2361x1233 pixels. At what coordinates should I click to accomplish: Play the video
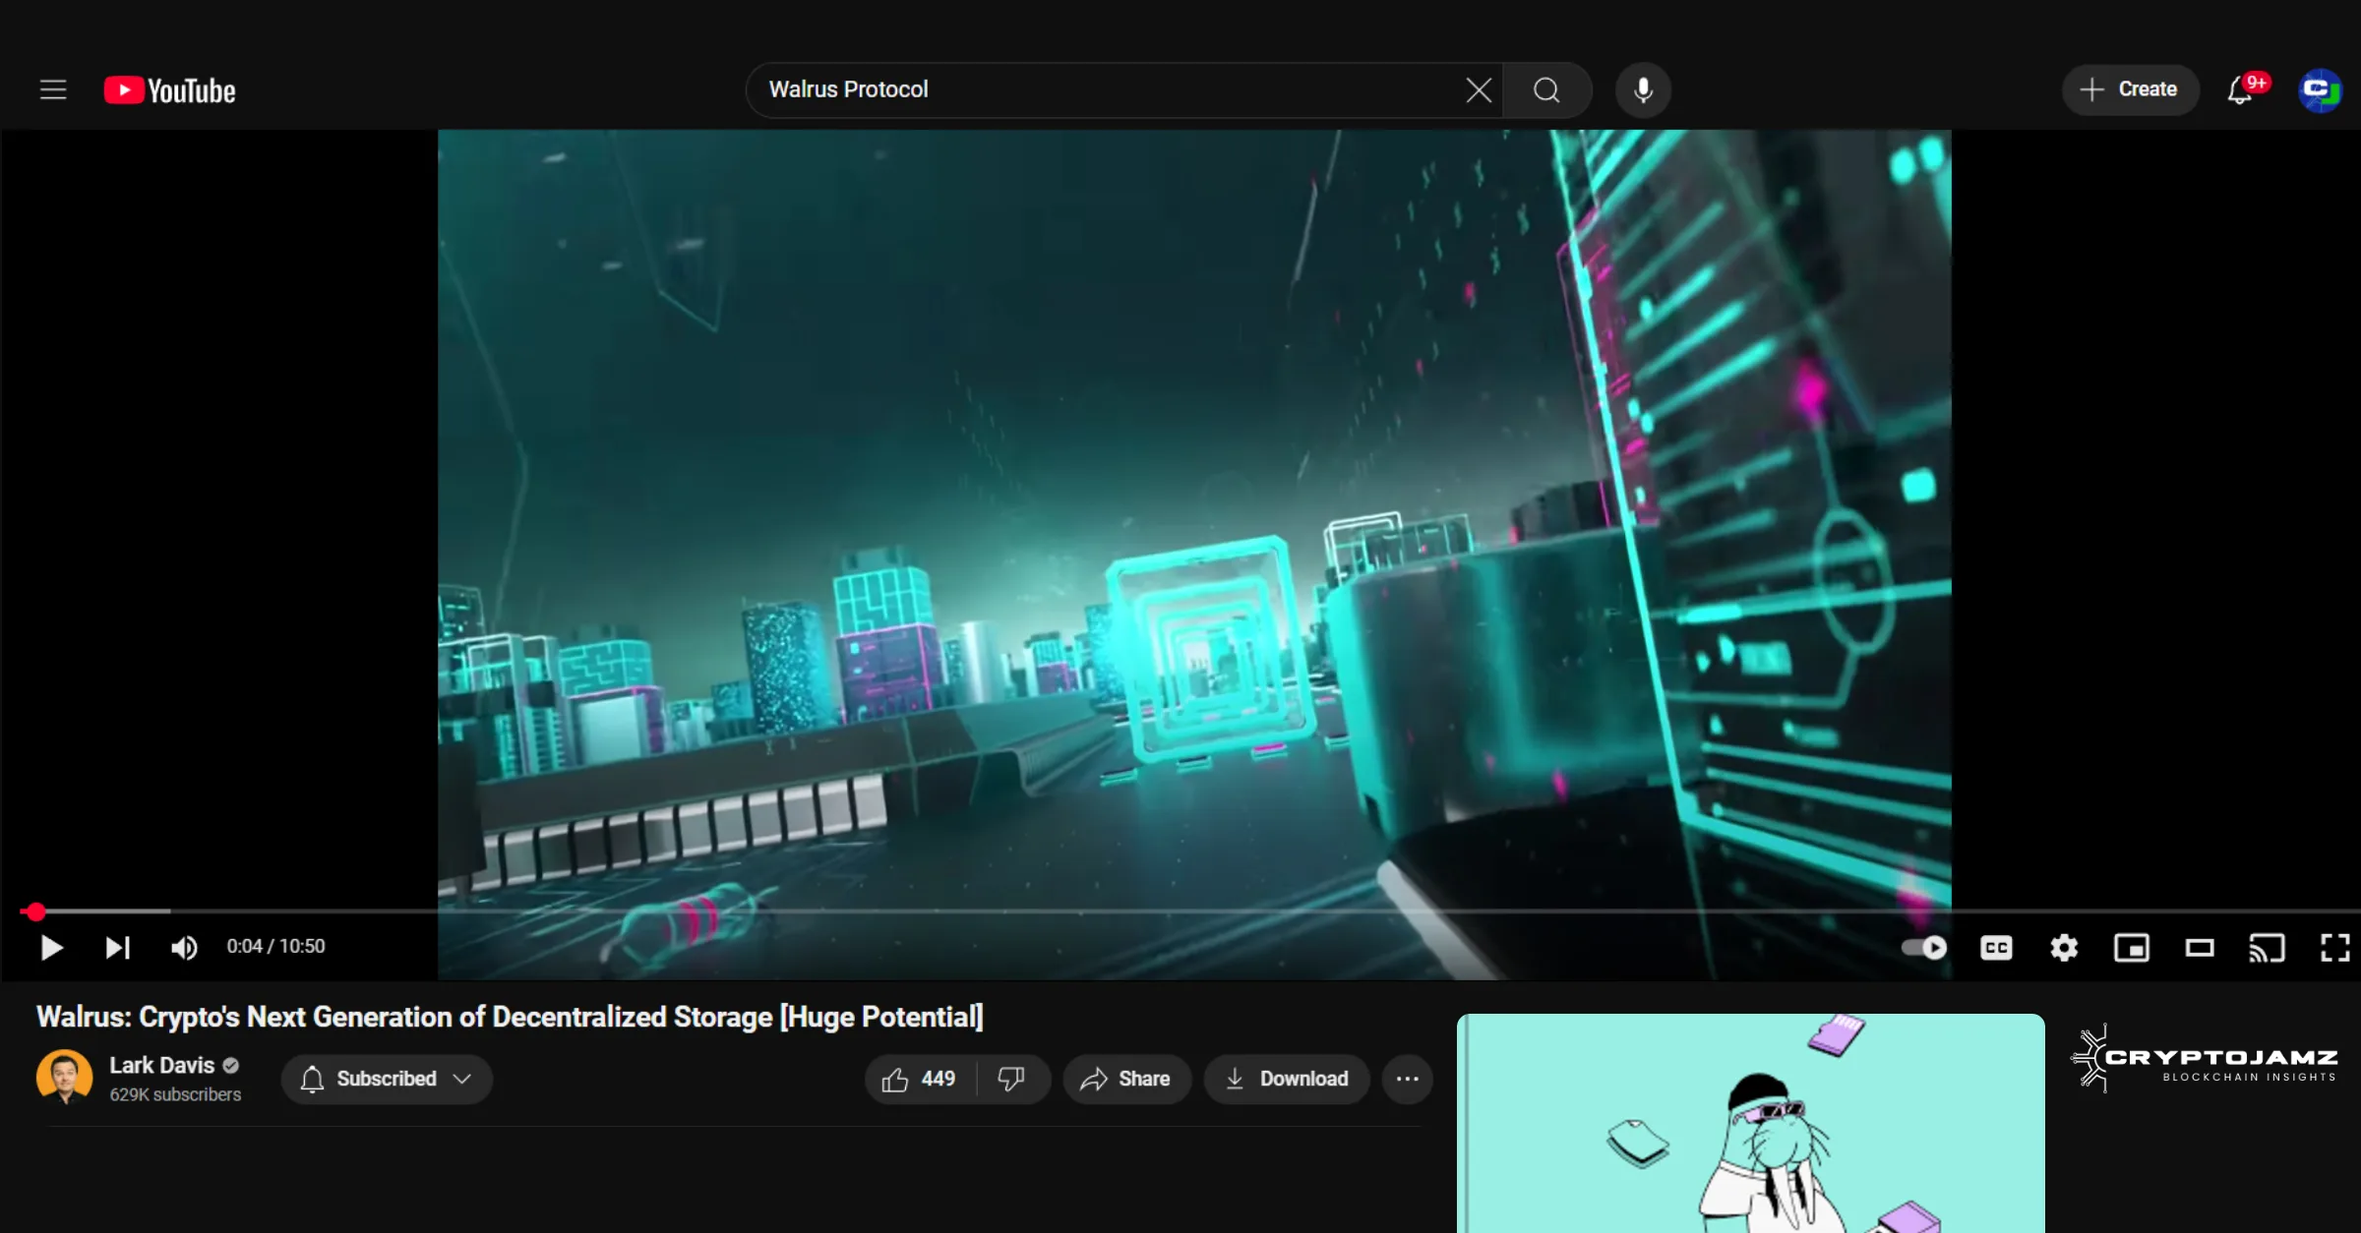click(x=51, y=947)
